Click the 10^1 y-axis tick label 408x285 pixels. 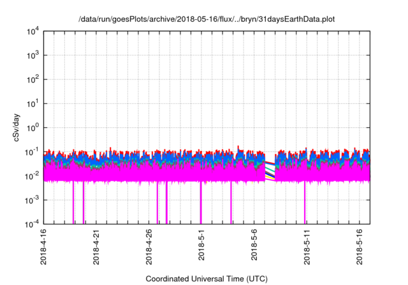33,104
